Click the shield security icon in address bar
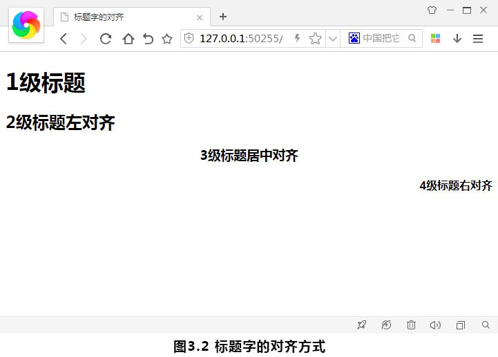498x357 pixels. 189,39
